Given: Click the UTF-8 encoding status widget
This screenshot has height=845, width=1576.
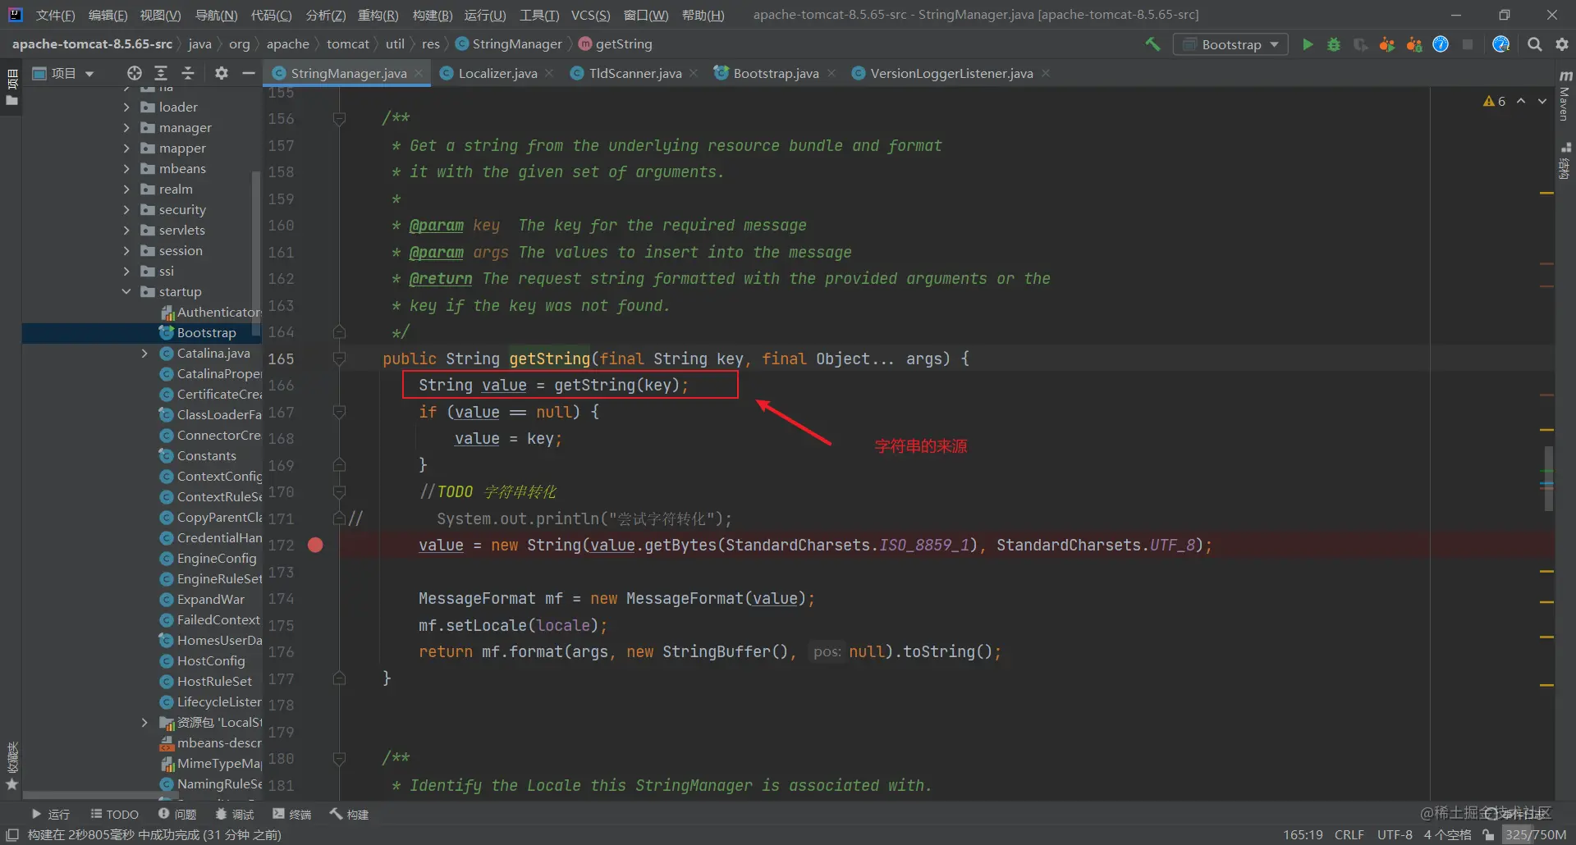Looking at the screenshot, I should coord(1395,834).
